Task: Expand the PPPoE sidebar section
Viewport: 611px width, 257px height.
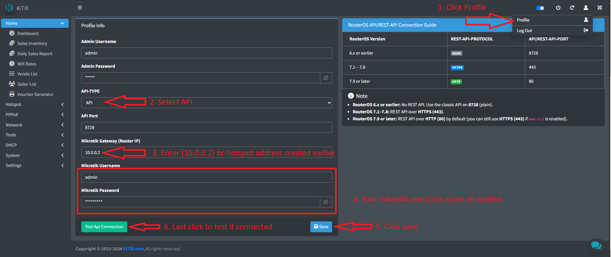Action: click(35, 115)
